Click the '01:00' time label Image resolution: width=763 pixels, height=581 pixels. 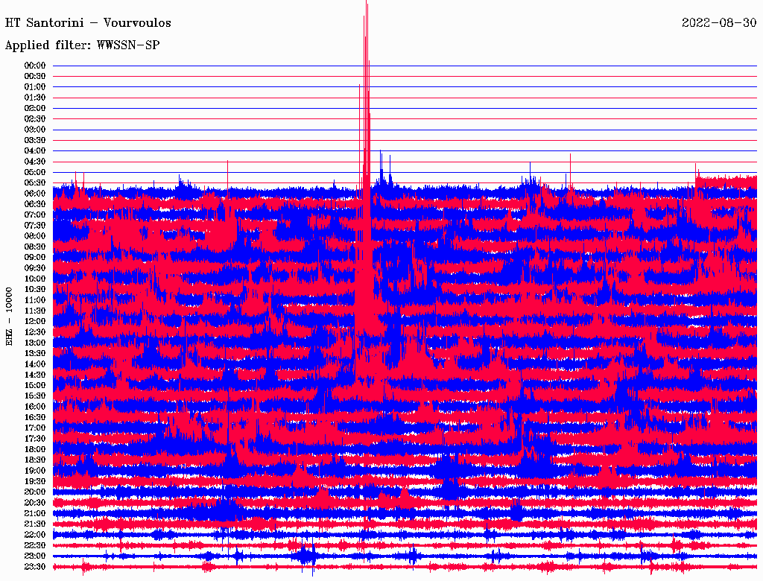coord(34,86)
